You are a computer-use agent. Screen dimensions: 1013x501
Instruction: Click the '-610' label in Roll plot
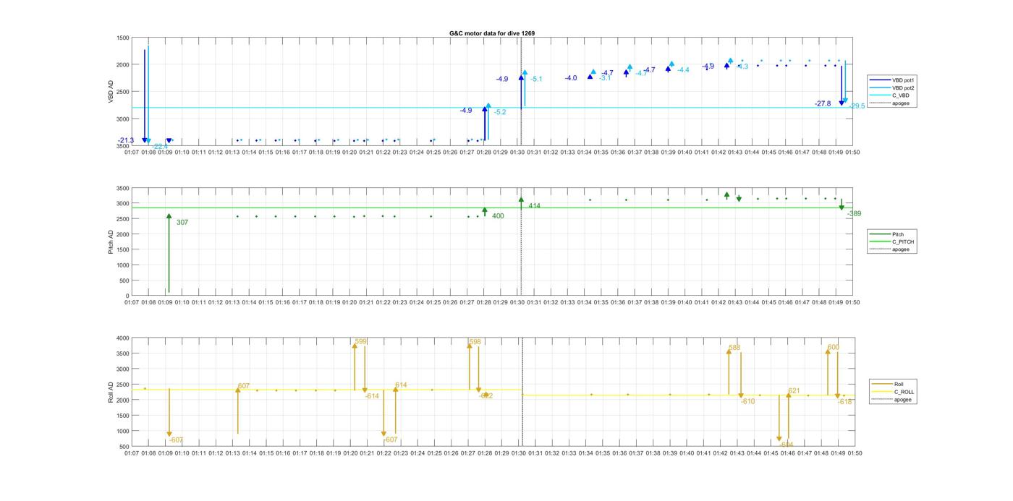tap(747, 401)
